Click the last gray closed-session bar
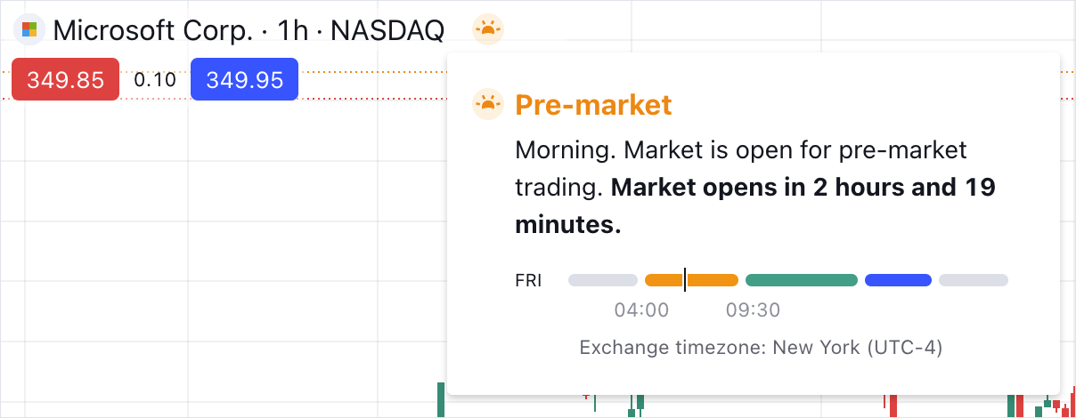This screenshot has height=418, width=1076. (974, 280)
